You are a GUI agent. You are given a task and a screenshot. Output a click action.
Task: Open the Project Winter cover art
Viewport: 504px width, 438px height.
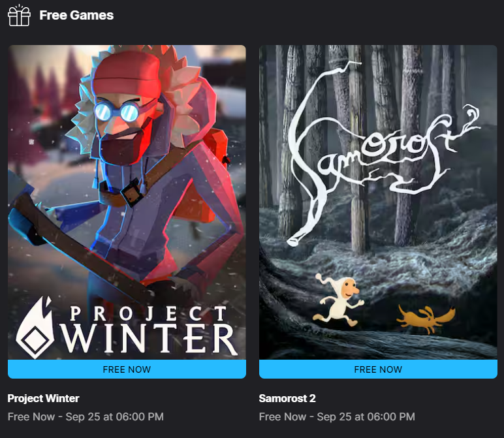tap(127, 202)
